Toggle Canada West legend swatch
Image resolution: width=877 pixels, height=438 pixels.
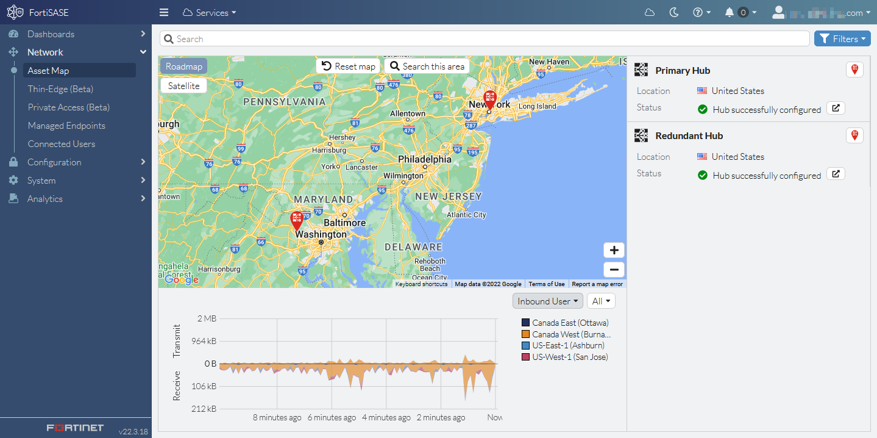coord(525,334)
